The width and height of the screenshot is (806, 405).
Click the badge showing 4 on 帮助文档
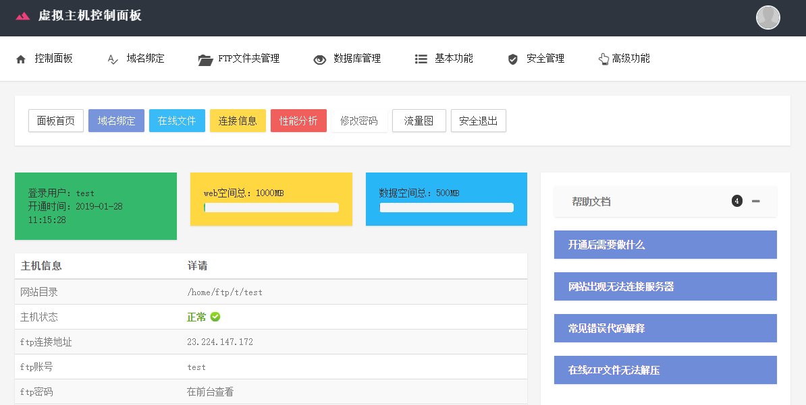[x=737, y=200]
